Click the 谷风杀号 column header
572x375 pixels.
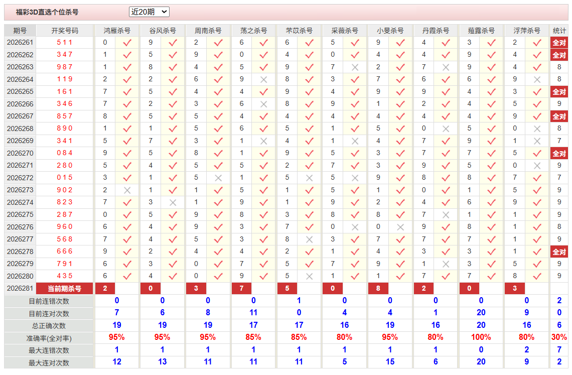click(x=163, y=31)
